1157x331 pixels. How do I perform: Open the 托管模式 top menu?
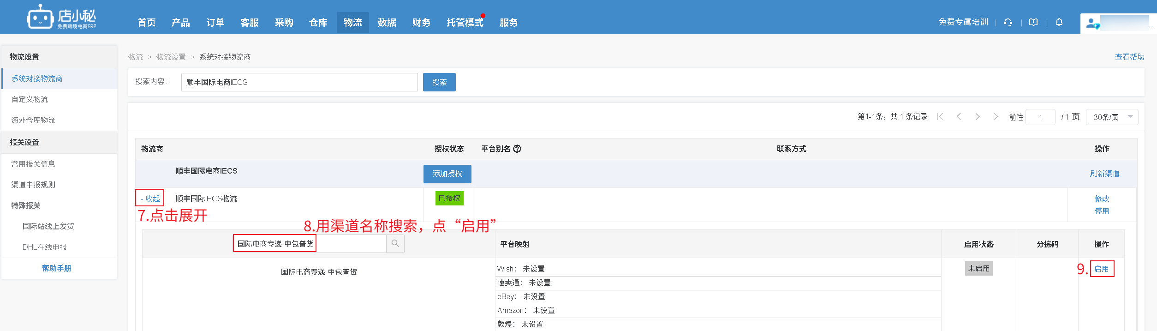(465, 23)
